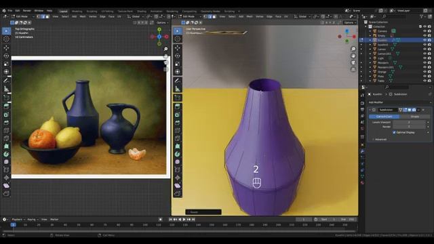
Task: Open Mesh menu in right viewport header
Action: point(250,16)
